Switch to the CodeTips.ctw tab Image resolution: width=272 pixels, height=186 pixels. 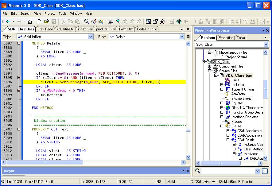[x=147, y=29]
